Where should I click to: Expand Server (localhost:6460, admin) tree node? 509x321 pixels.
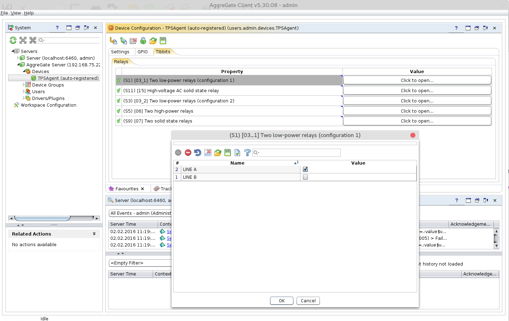tap(18, 58)
